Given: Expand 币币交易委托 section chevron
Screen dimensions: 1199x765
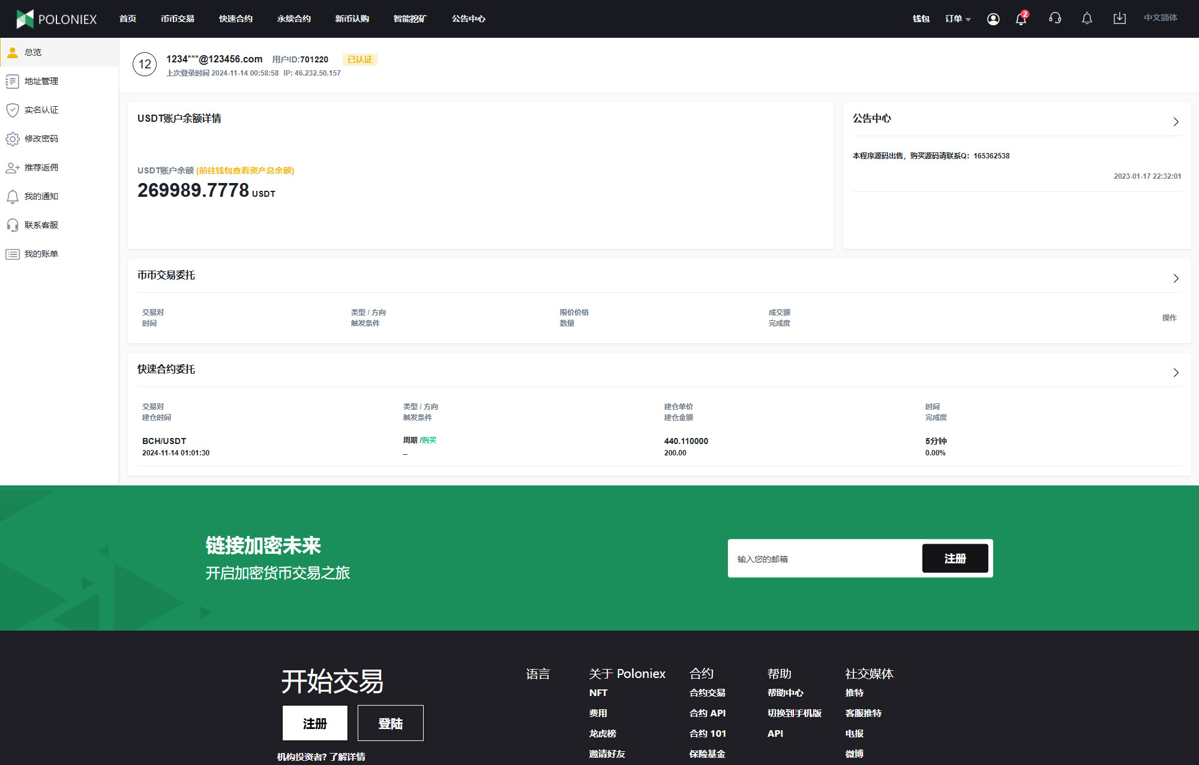Looking at the screenshot, I should point(1176,278).
